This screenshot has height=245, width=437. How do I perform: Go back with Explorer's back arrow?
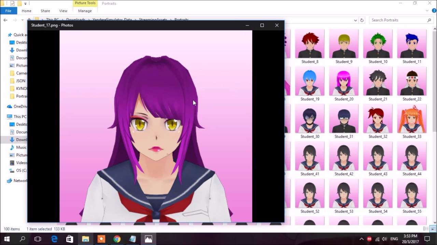5,20
